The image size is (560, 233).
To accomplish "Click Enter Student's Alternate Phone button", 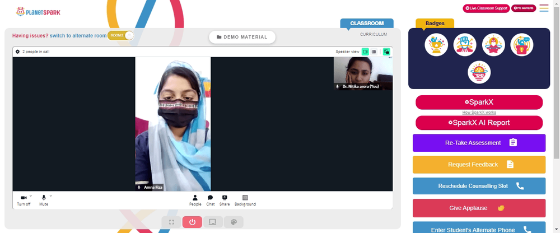I will [479, 227].
